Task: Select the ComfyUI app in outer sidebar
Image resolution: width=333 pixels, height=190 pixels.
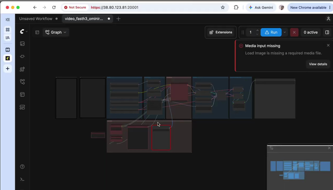Action: pyautogui.click(x=8, y=58)
